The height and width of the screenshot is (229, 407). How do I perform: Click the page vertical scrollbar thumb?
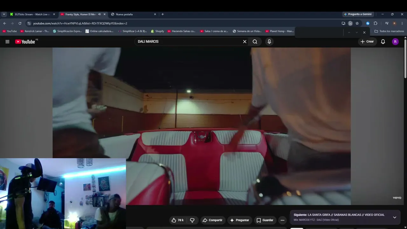[x=405, y=59]
